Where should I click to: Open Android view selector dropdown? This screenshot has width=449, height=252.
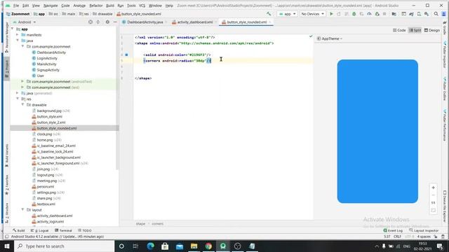(25, 22)
